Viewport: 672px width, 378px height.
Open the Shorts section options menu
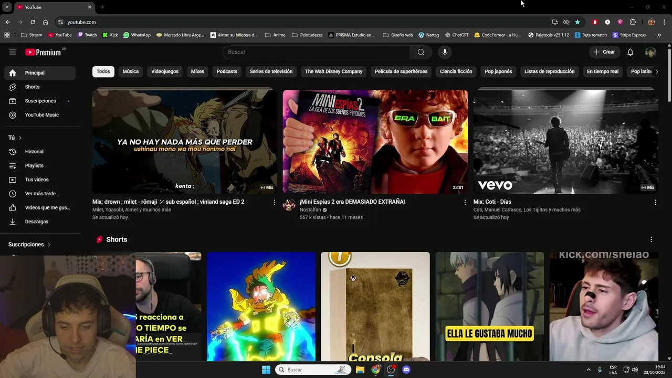[x=652, y=239]
